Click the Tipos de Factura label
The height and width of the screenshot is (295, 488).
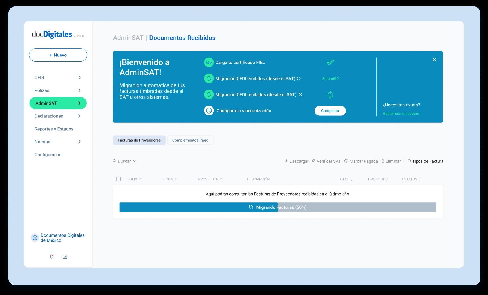click(428, 161)
